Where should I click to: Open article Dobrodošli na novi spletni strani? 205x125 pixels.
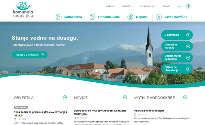click(x=100, y=112)
